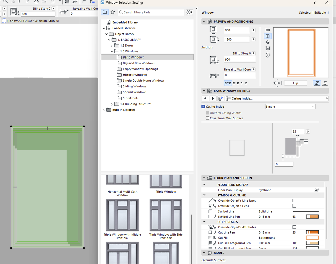336x264 pixels.
Task: Click the Embedded Library icon
Action: coord(109,22)
